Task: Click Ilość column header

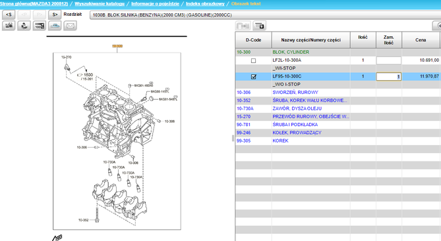Action: click(x=363, y=40)
